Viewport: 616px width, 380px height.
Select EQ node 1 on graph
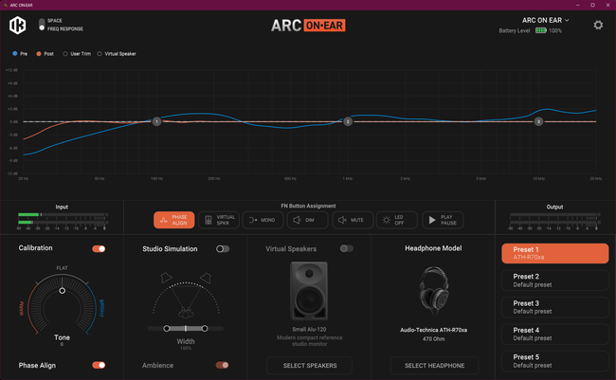pyautogui.click(x=156, y=121)
